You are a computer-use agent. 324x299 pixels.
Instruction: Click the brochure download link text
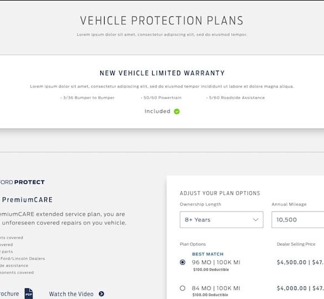(x=9, y=294)
